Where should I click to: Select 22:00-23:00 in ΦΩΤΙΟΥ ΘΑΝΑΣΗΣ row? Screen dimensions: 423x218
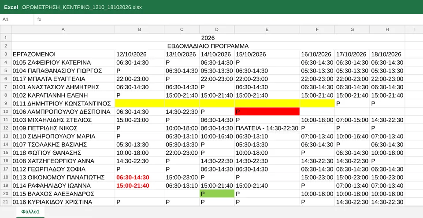(x=182, y=153)
